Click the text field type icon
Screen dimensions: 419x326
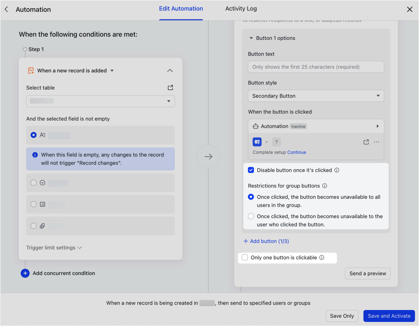(43, 135)
